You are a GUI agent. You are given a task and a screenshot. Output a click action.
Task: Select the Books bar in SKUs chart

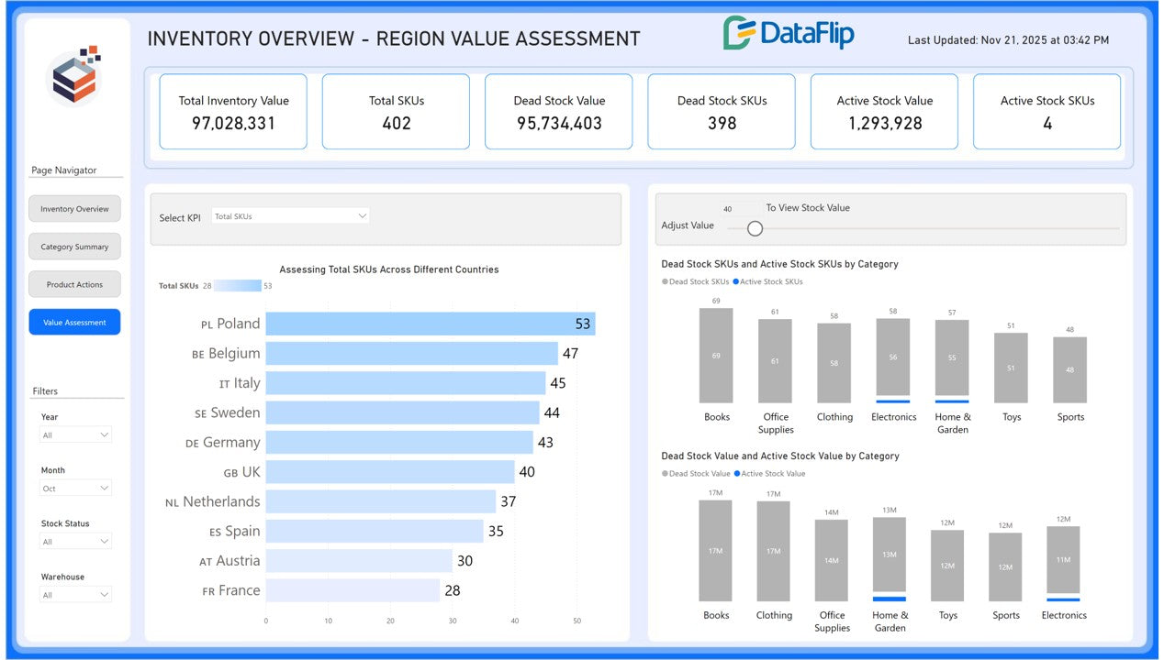716,356
